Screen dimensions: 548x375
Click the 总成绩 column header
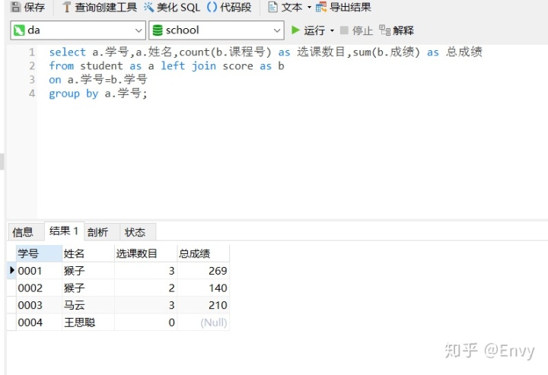pyautogui.click(x=203, y=253)
